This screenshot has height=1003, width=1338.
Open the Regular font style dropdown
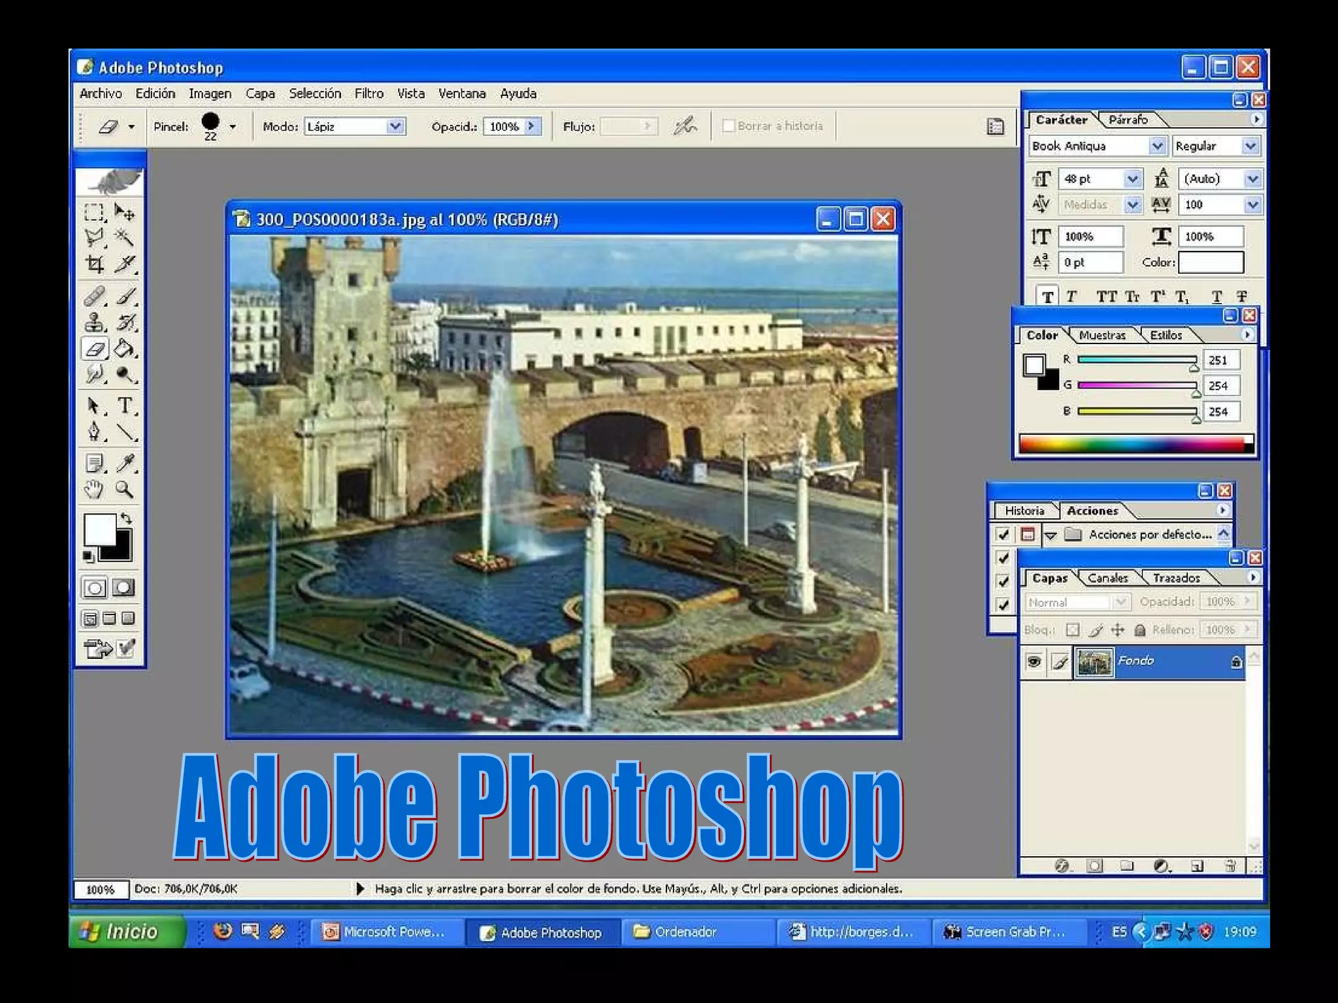1250,146
